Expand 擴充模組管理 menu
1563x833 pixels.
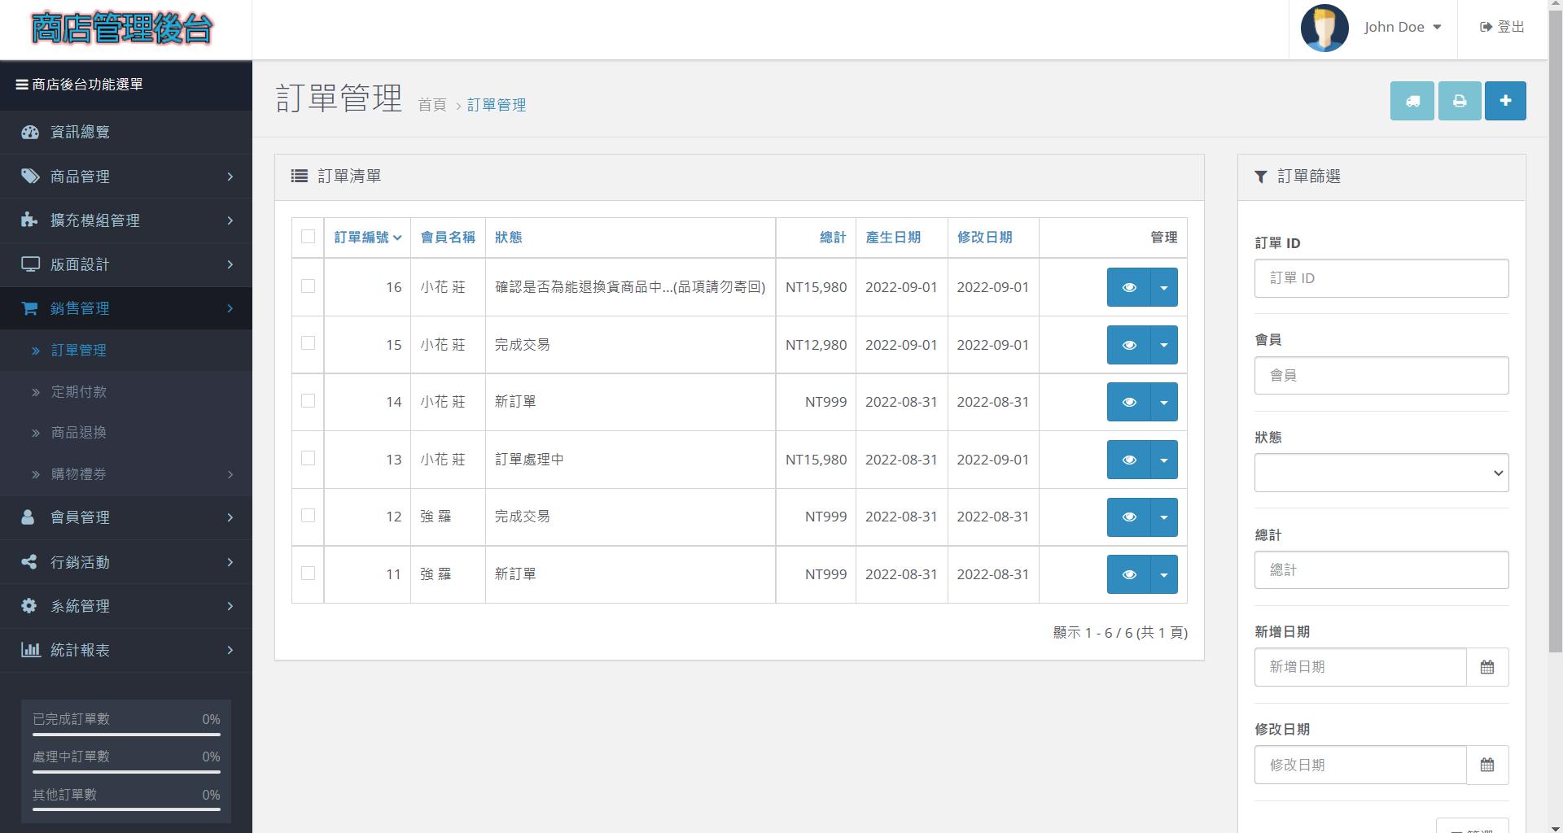click(126, 220)
